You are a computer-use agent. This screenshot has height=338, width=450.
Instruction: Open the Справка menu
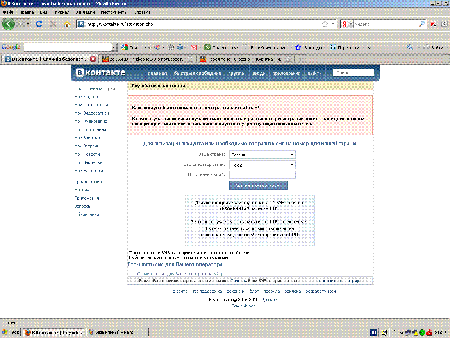tap(142, 12)
